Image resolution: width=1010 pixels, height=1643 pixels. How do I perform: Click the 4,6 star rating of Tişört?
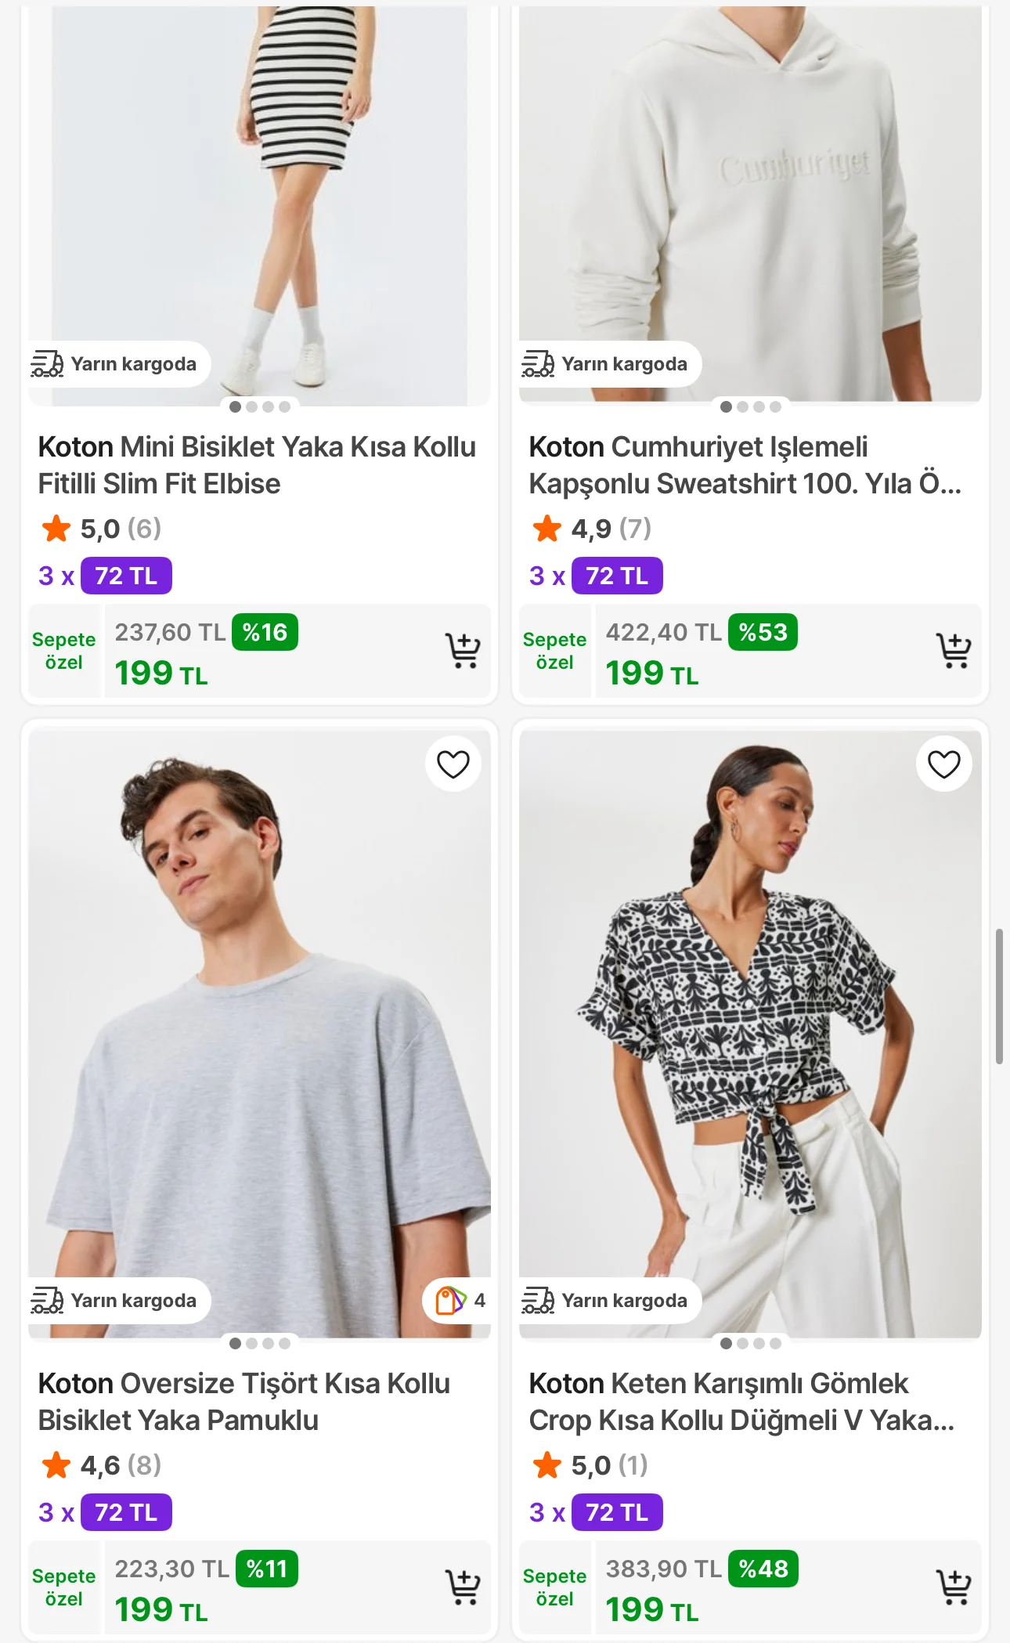[100, 1465]
